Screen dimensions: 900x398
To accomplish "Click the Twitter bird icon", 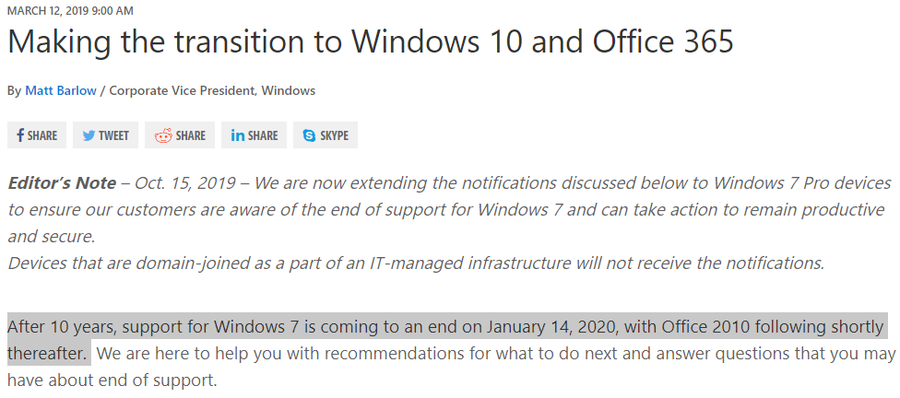I will [x=89, y=136].
